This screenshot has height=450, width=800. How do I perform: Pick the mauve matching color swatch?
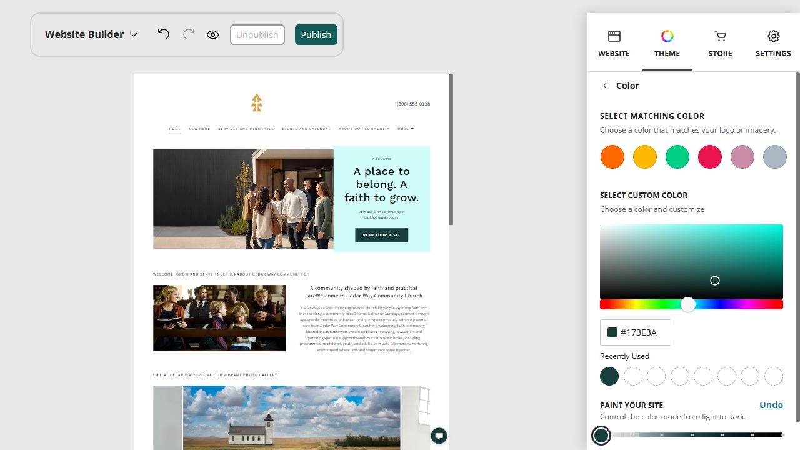(742, 157)
